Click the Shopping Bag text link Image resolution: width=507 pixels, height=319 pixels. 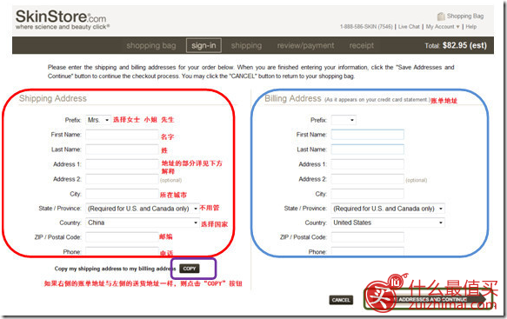click(x=465, y=17)
